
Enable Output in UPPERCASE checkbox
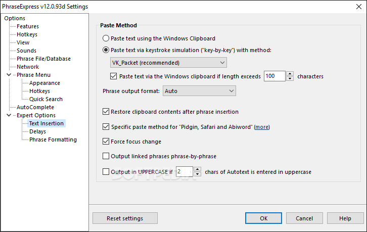pos(106,172)
